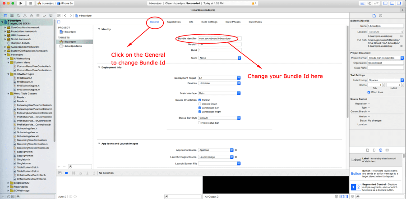The image size is (406, 199).
Task: Collapse the Deployment Info section
Action: [x=99, y=68]
